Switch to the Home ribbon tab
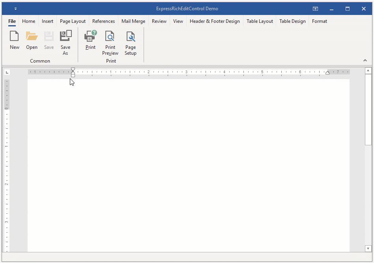 [x=28, y=21]
